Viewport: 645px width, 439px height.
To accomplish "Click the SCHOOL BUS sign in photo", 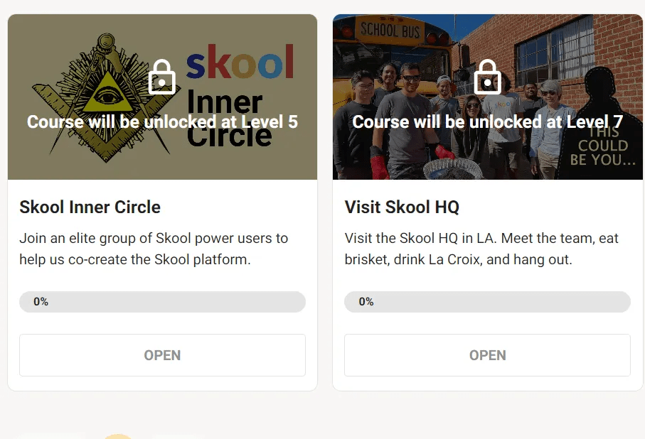I will click(x=390, y=31).
